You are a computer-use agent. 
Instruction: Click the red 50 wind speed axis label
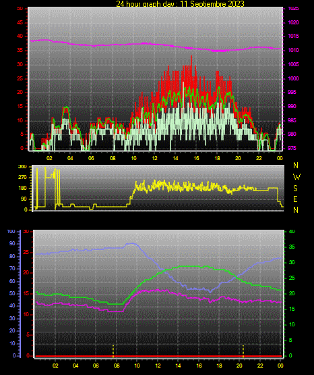20,8
